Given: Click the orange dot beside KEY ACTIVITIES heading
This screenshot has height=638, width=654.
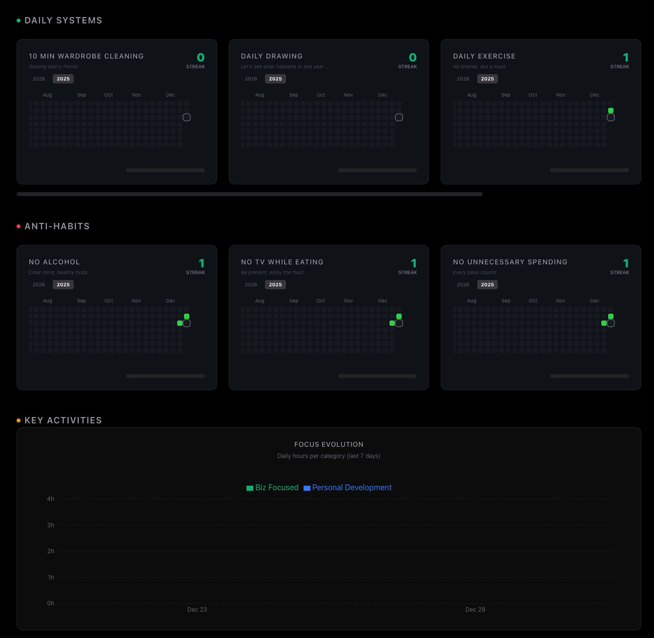Looking at the screenshot, I should tap(19, 420).
